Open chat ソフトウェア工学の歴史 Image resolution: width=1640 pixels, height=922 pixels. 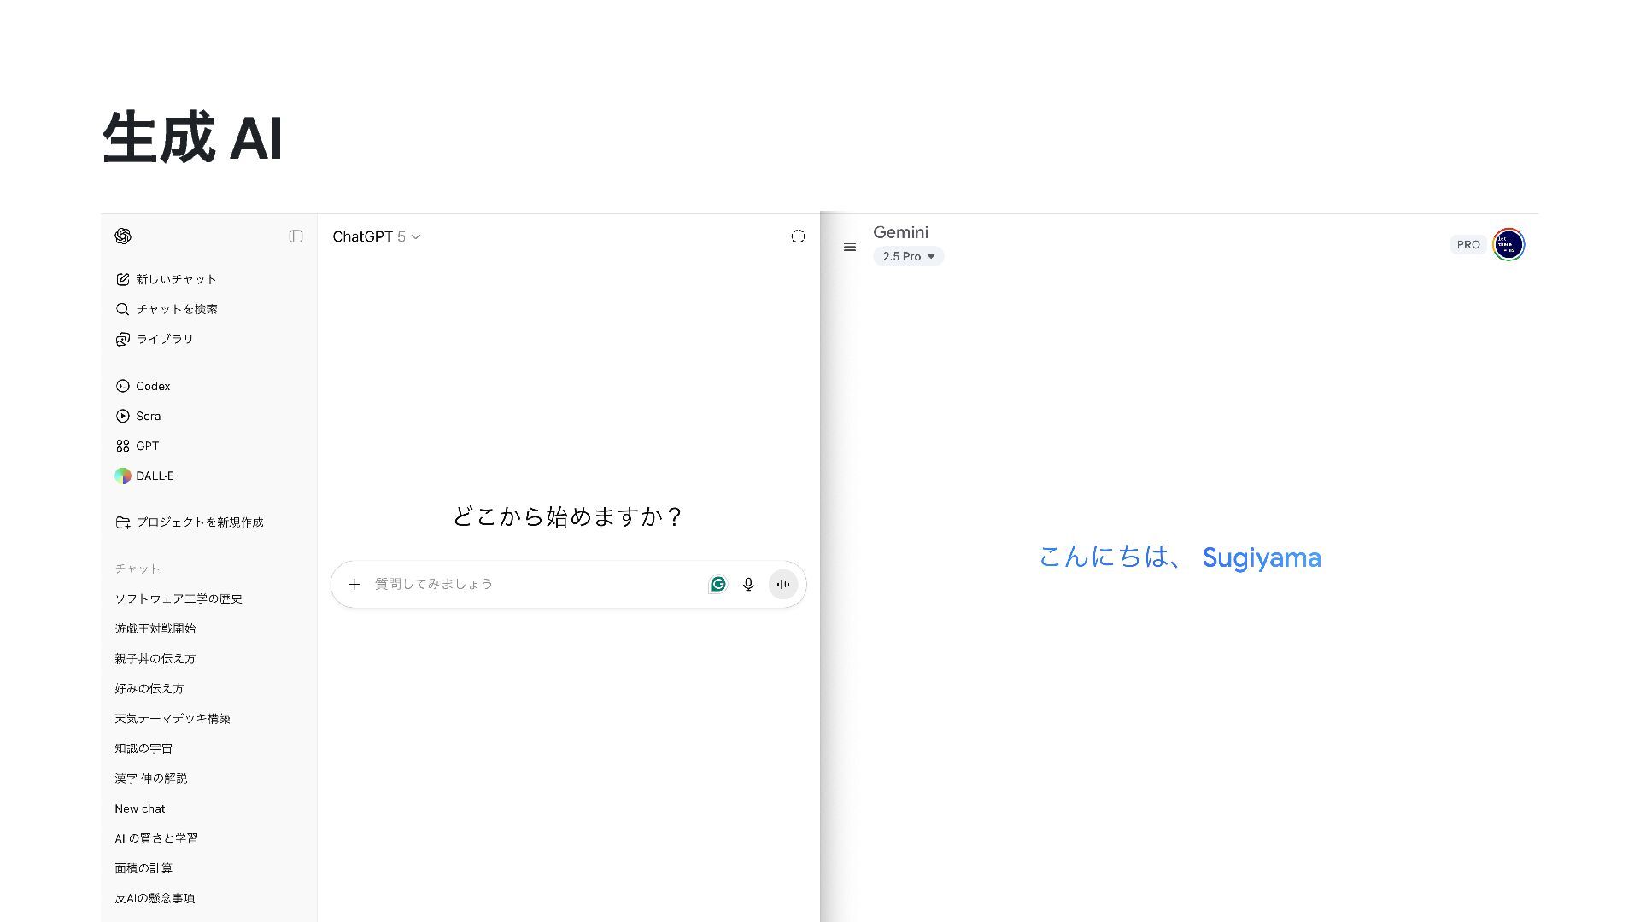click(x=179, y=598)
